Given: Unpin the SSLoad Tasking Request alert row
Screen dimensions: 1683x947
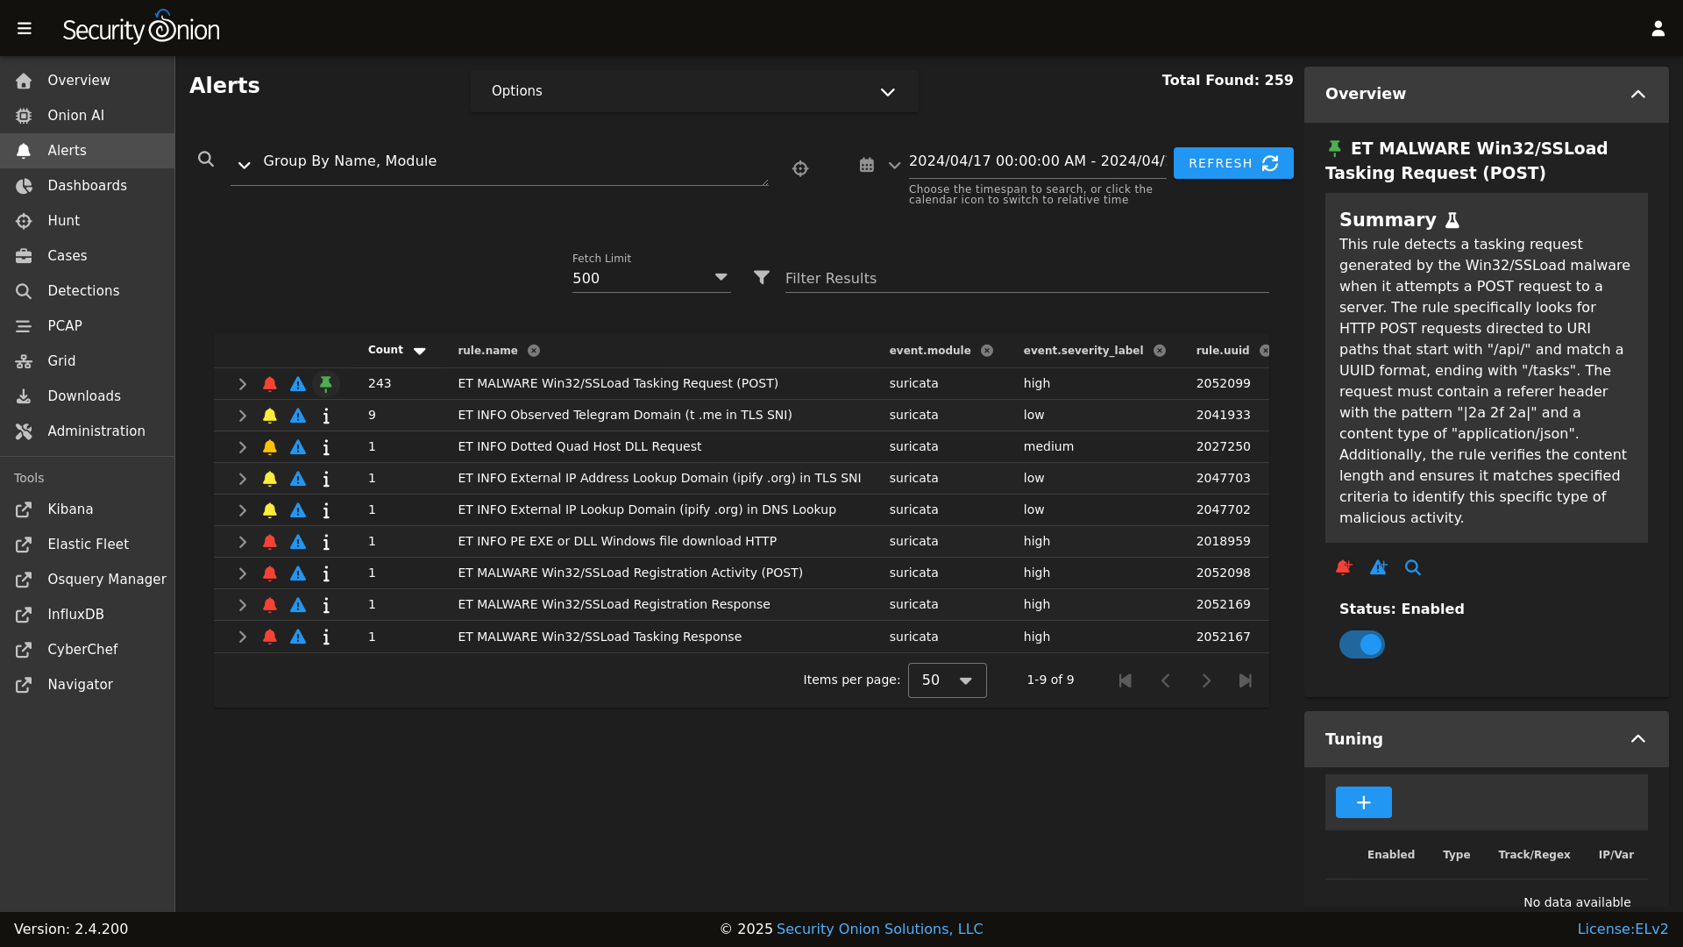Looking at the screenshot, I should click(x=326, y=383).
